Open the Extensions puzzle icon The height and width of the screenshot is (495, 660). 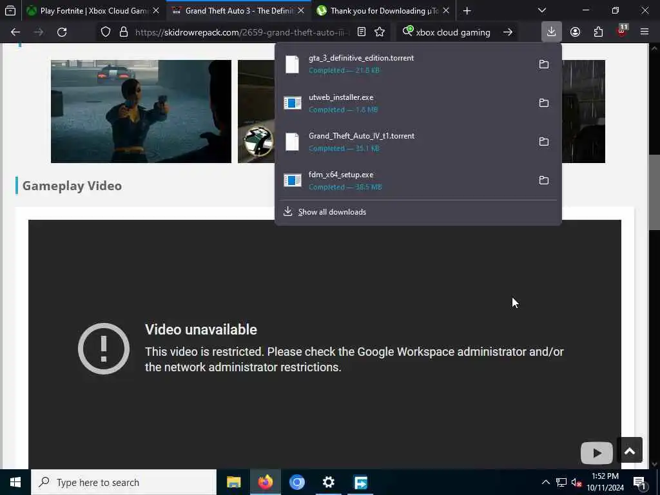[598, 32]
